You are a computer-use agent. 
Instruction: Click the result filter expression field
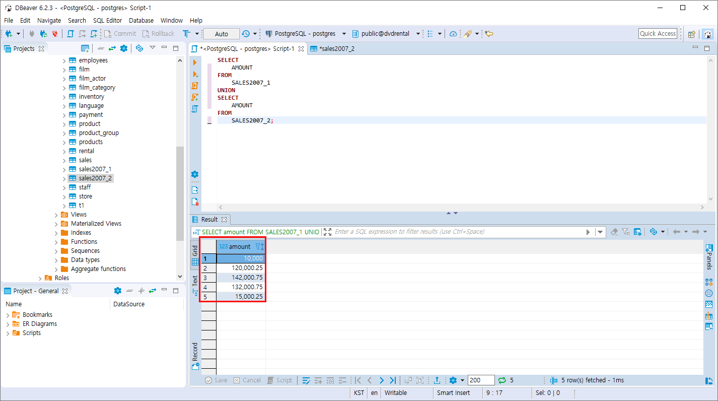[x=458, y=232]
